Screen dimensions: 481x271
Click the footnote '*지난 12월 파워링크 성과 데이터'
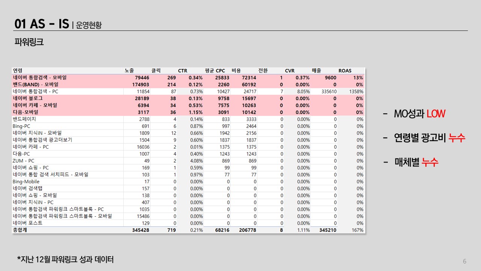click(65, 259)
